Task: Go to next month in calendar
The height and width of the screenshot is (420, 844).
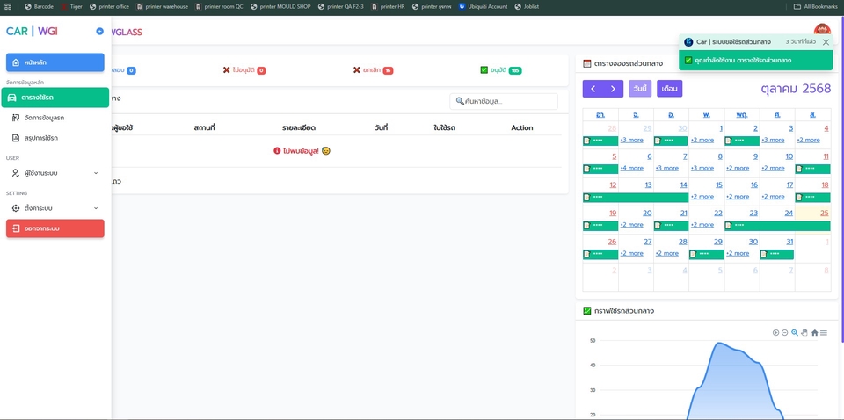Action: 613,89
